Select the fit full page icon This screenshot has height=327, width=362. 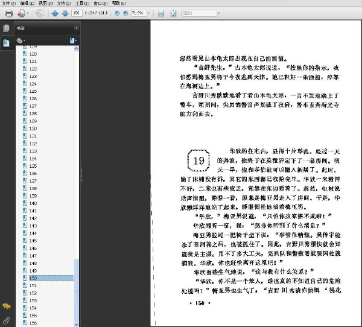173,13
